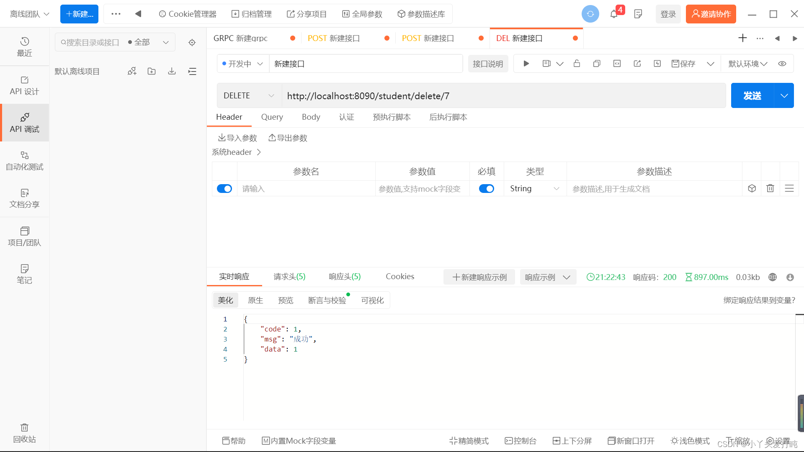Switch to the 认证 tab
The height and width of the screenshot is (452, 804).
tap(346, 117)
